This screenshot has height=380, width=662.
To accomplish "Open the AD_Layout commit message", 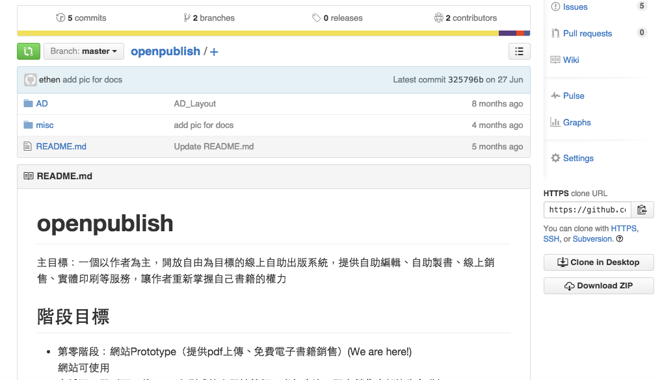I will click(194, 104).
